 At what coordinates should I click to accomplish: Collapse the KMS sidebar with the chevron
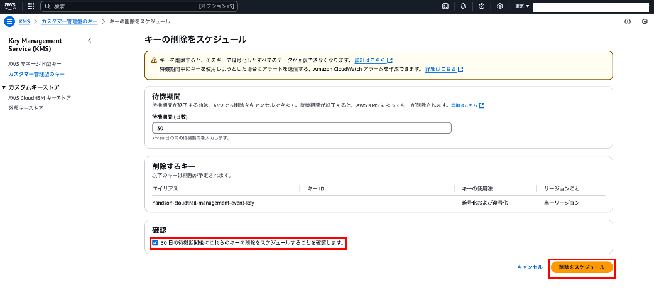tap(89, 40)
